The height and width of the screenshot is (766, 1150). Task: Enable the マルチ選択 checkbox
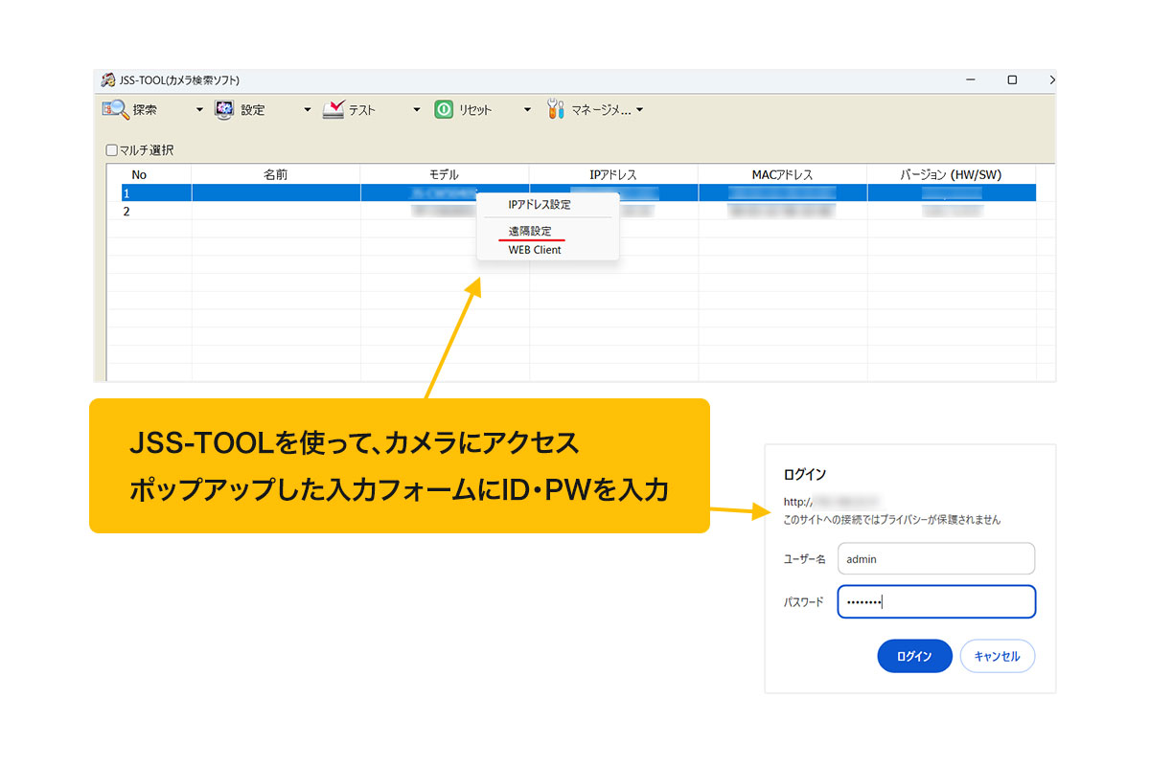[x=111, y=150]
